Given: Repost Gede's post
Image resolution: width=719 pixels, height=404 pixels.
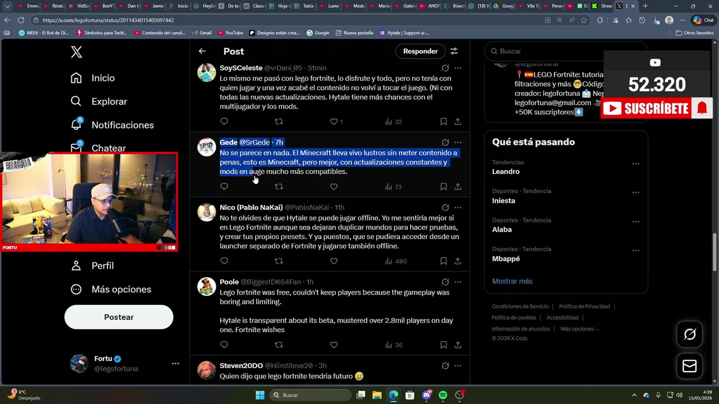Looking at the screenshot, I should [x=279, y=186].
